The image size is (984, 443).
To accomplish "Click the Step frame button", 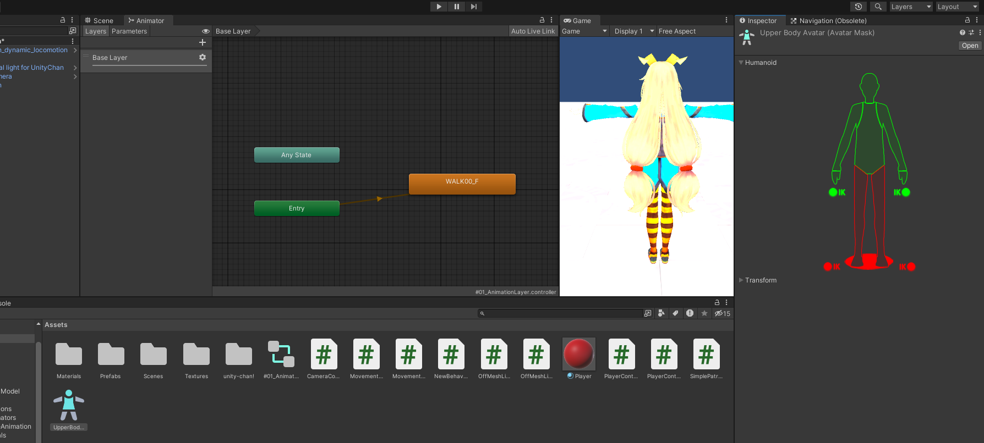I will point(474,7).
